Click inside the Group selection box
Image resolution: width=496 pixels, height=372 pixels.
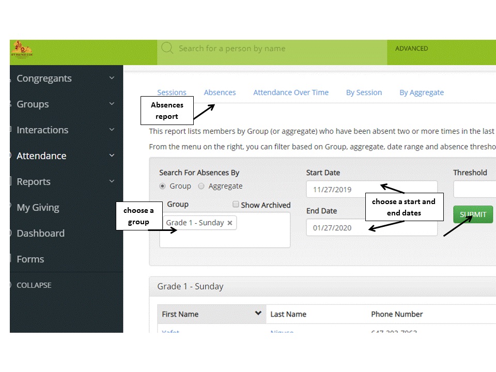225,230
